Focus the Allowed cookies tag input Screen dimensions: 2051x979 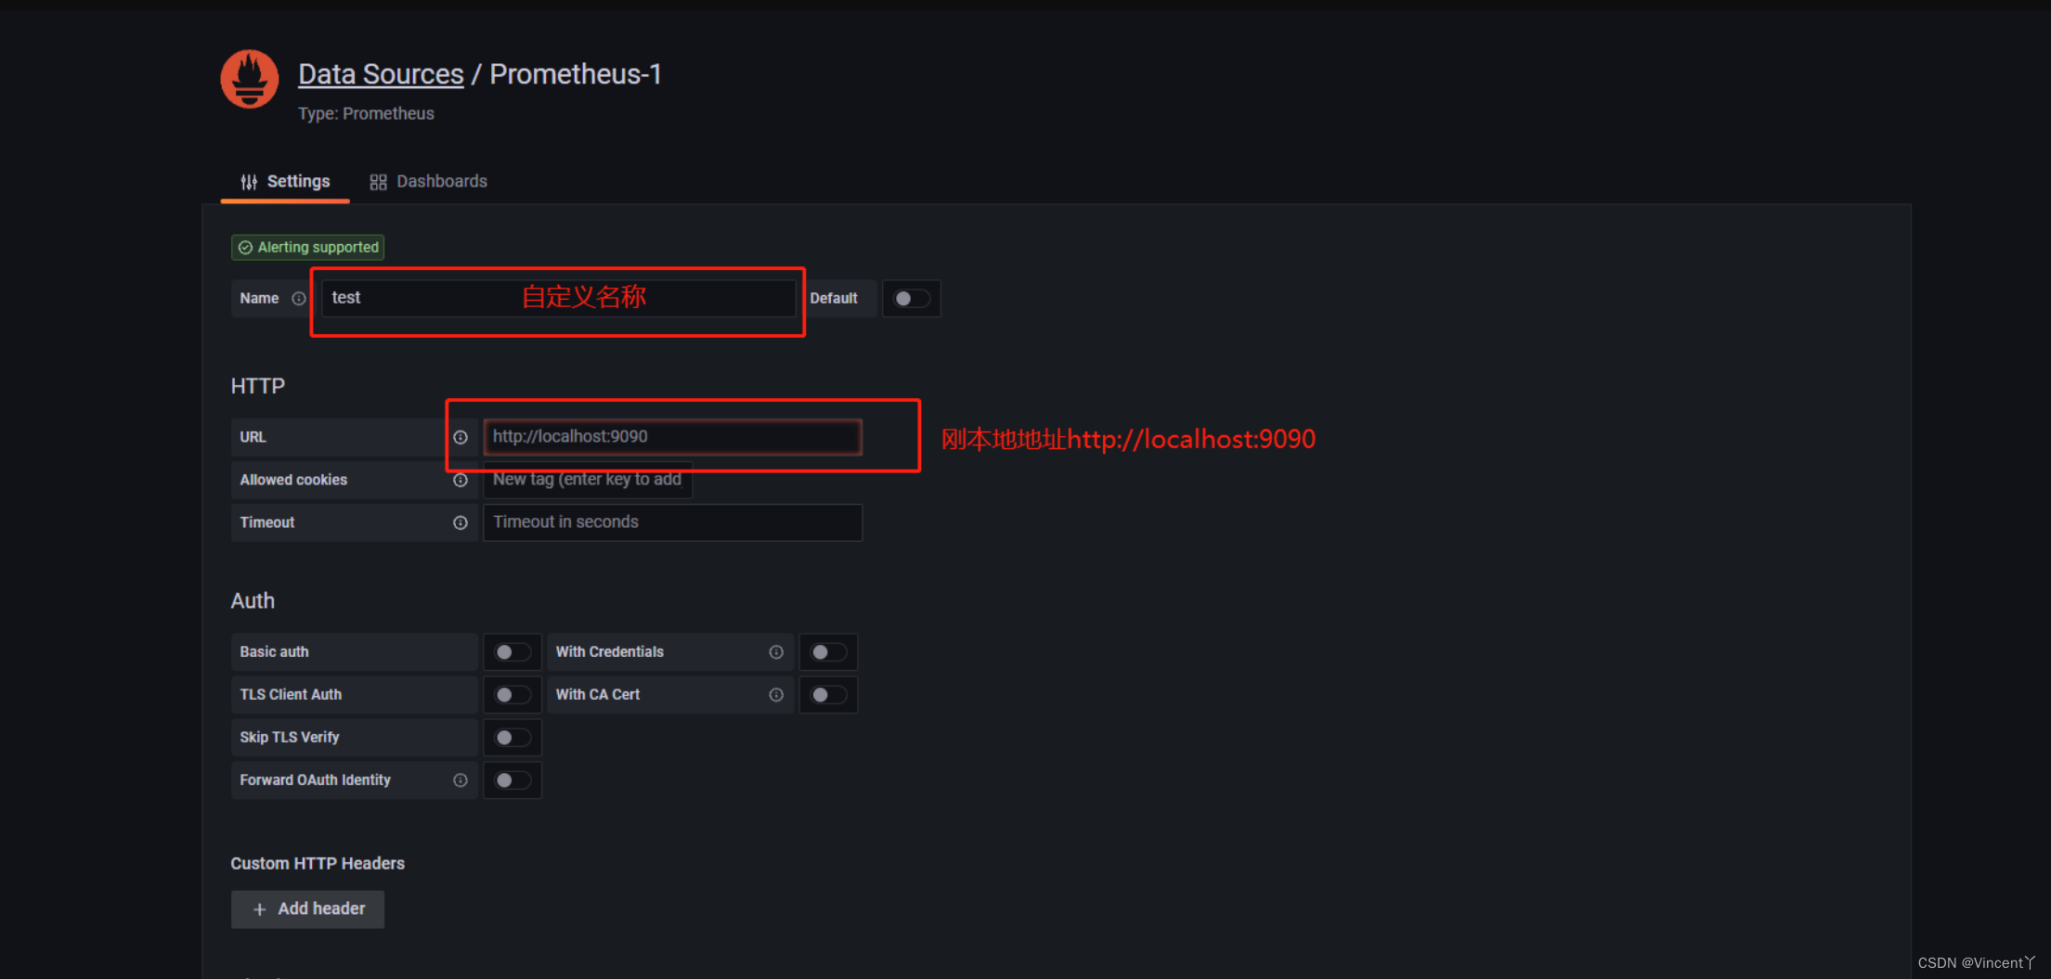(x=588, y=480)
